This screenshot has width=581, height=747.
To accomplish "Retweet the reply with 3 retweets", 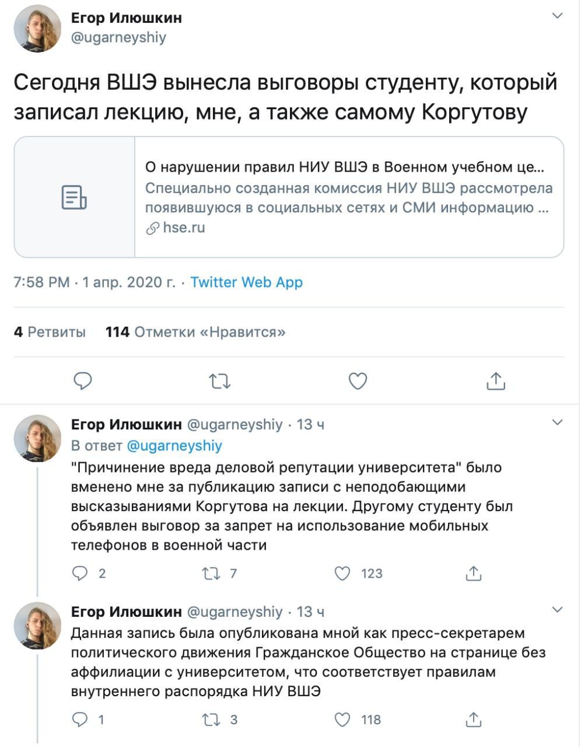I will tap(211, 720).
